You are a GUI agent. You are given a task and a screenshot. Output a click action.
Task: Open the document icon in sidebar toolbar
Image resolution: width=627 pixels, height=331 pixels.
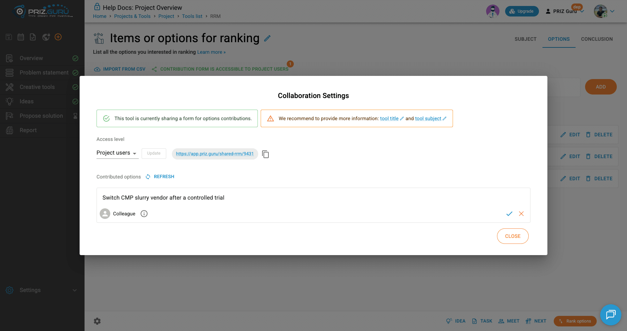pyautogui.click(x=33, y=37)
